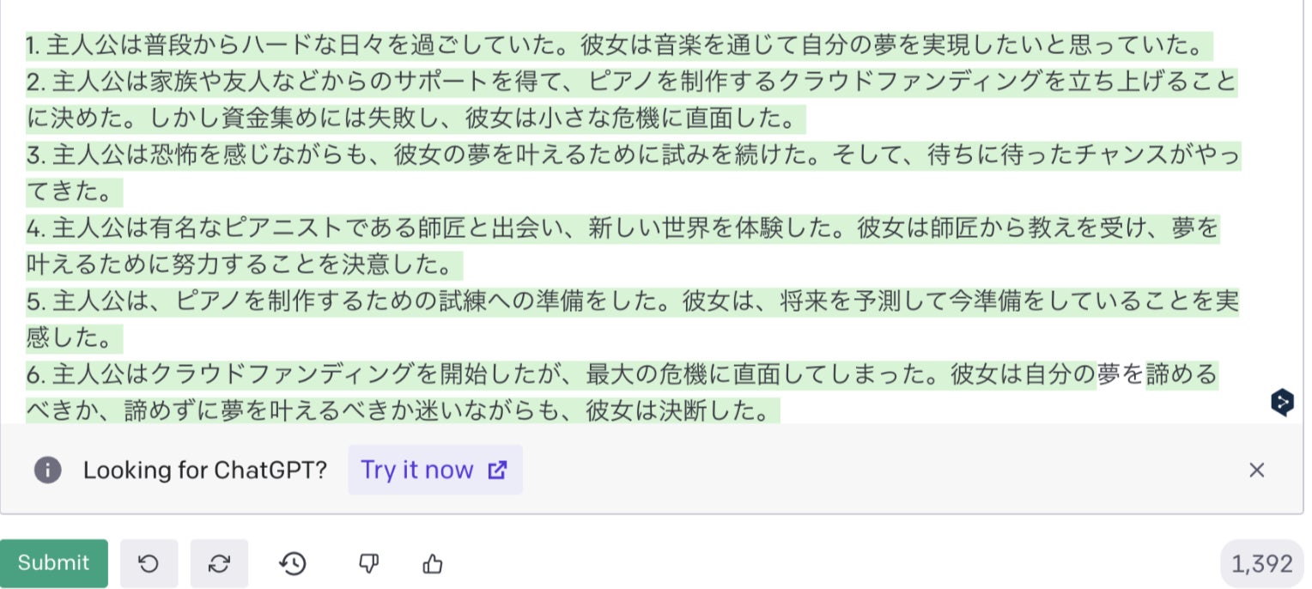Click inside numbered paragraph 5 text

pos(601,301)
